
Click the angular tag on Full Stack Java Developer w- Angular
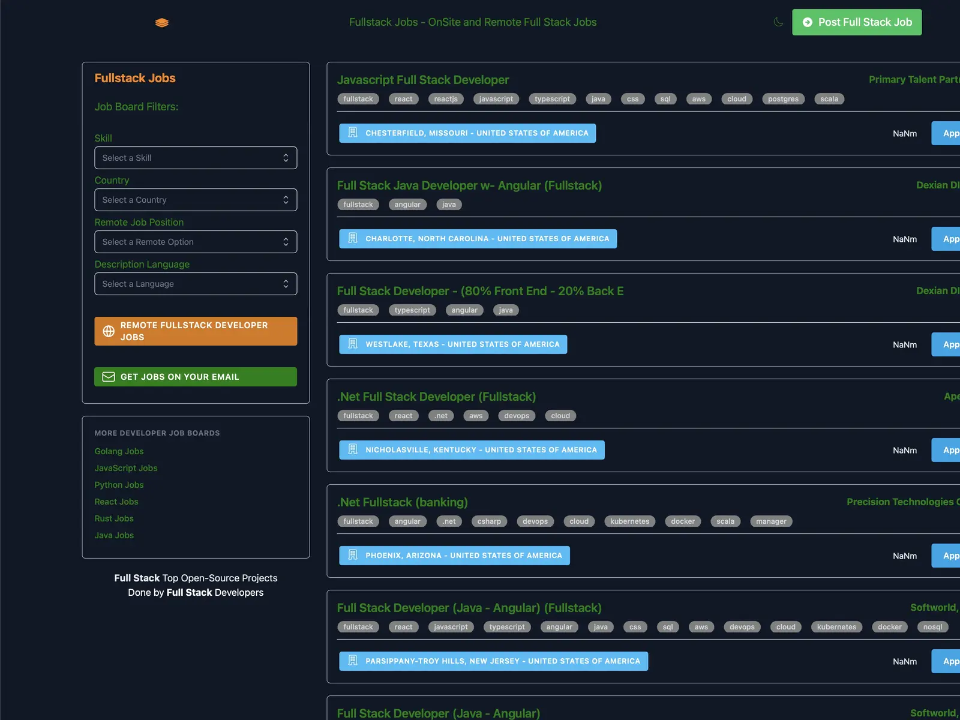coord(407,205)
